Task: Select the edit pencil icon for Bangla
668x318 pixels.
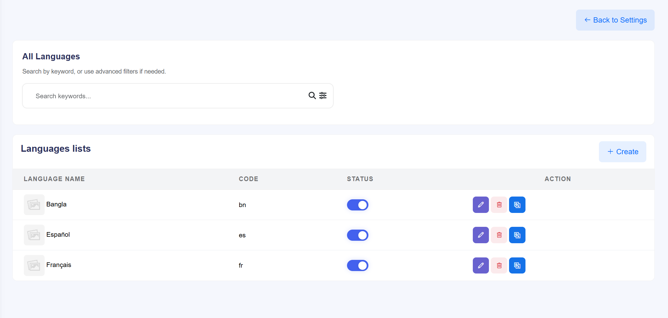Action: [481, 205]
